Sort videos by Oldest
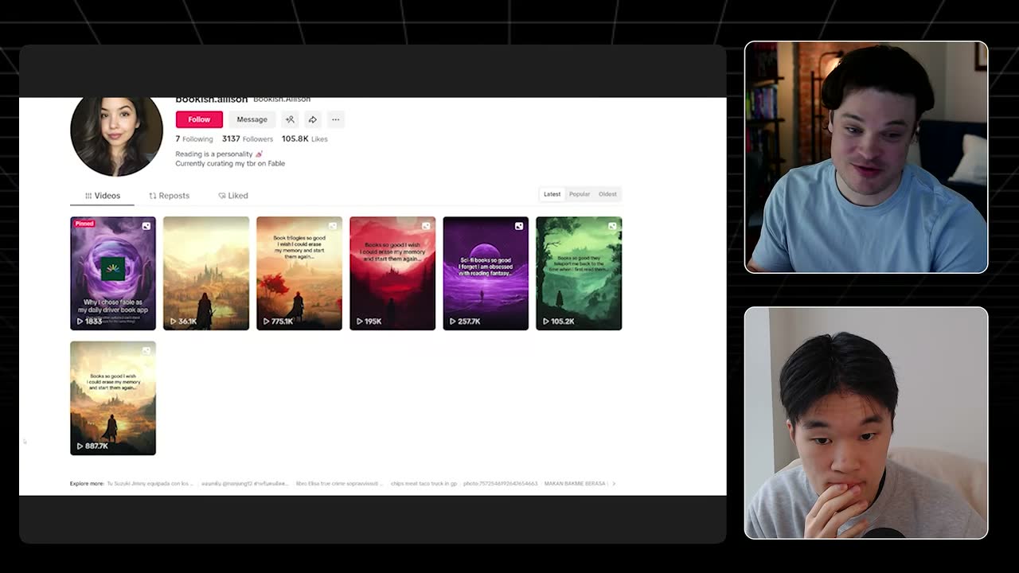The width and height of the screenshot is (1019, 573). tap(607, 194)
